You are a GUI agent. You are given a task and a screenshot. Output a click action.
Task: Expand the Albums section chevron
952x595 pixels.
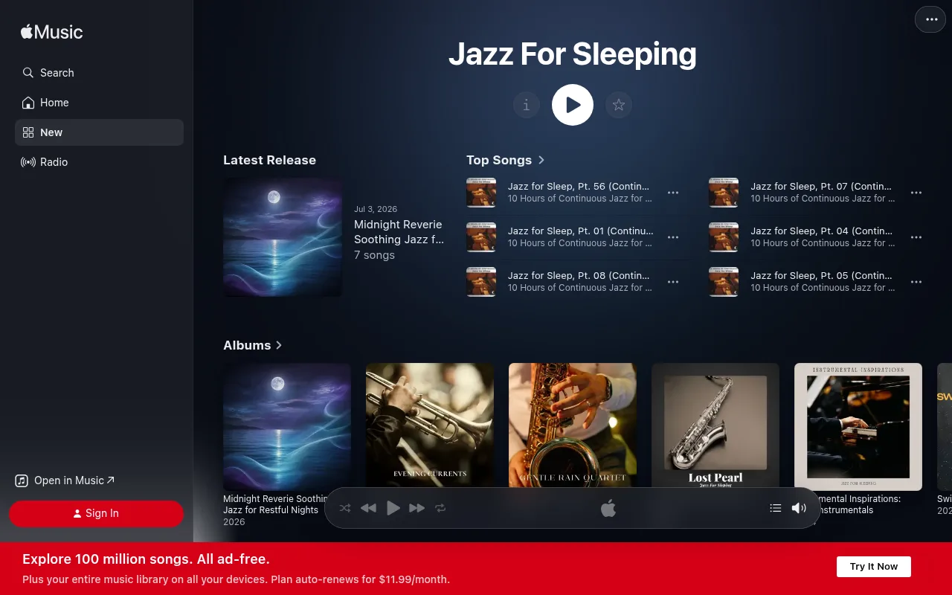click(x=279, y=345)
